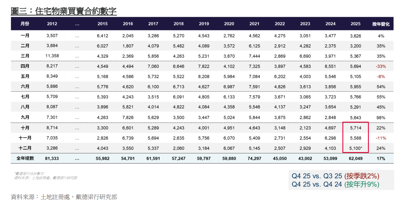The image size is (404, 205).
Task: Select the 全年總數 row label
Action: click(x=25, y=158)
